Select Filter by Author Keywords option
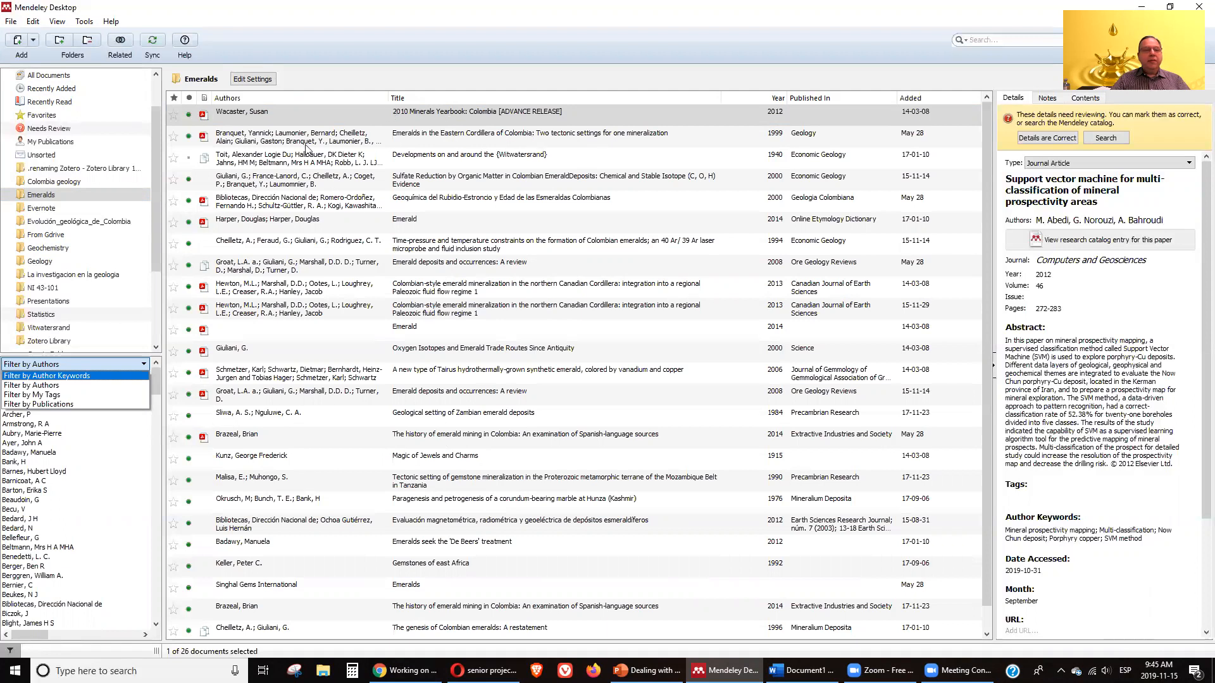 tap(75, 376)
